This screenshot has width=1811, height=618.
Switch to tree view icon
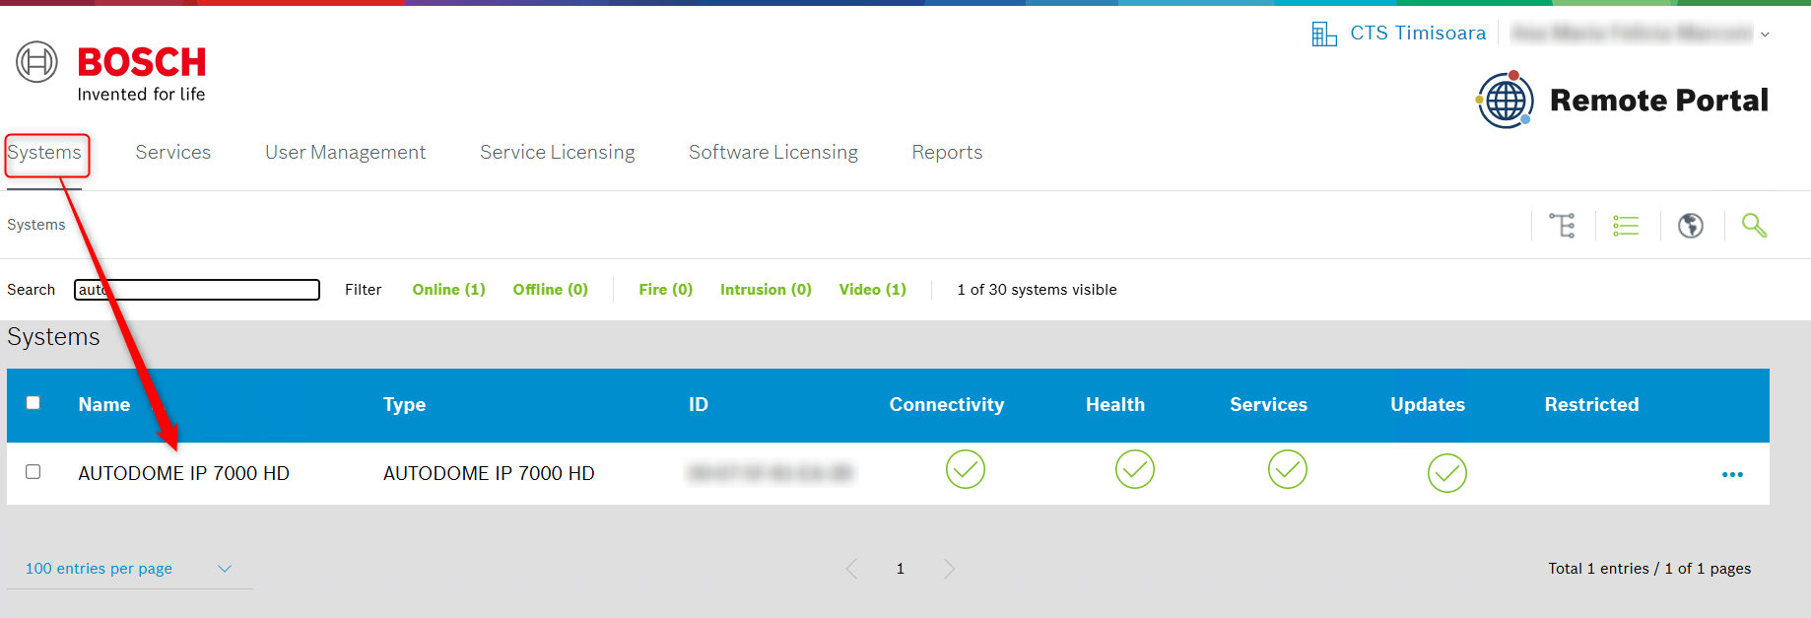pyautogui.click(x=1562, y=226)
